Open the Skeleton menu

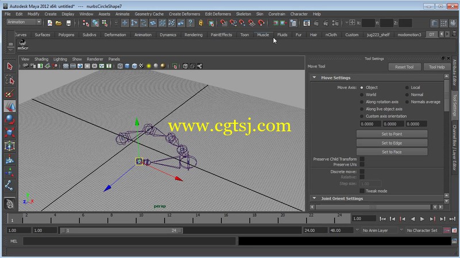(243, 14)
